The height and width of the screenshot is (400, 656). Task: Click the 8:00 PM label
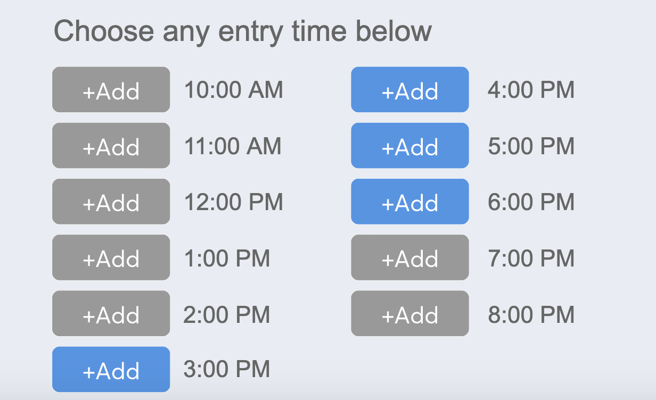pyautogui.click(x=530, y=314)
